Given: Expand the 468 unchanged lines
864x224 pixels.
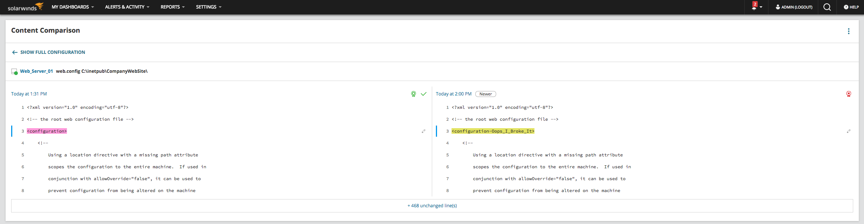Looking at the screenshot, I should tap(432, 206).
